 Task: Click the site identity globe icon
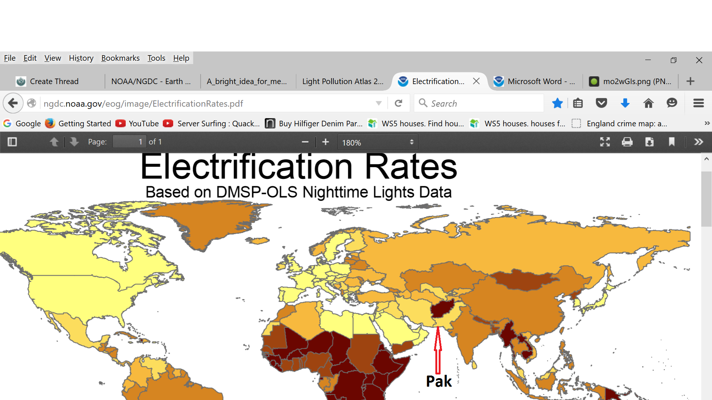pos(32,103)
